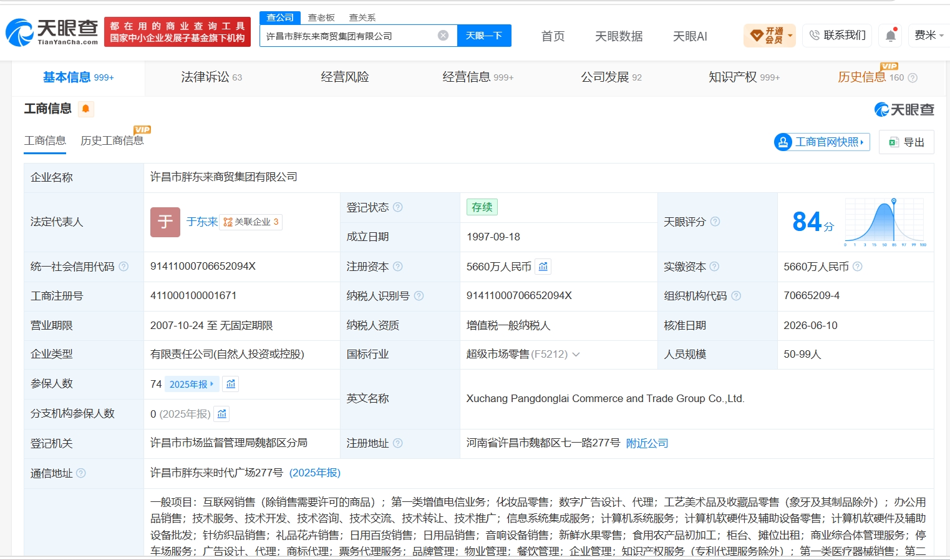Switch to the 查老板 search tab
This screenshot has width=950, height=560.
[x=321, y=17]
